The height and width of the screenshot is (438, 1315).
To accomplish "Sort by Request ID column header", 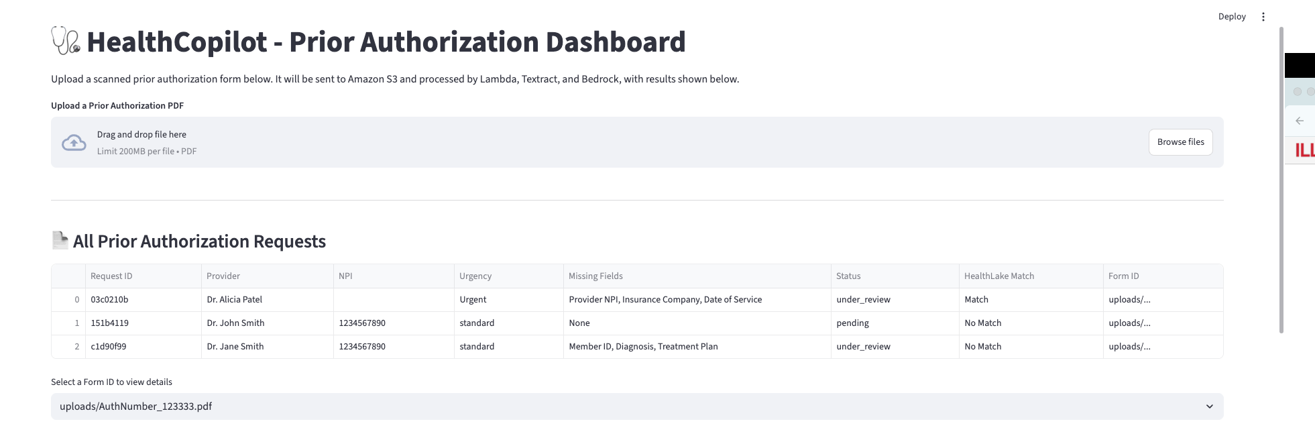I will point(144,276).
